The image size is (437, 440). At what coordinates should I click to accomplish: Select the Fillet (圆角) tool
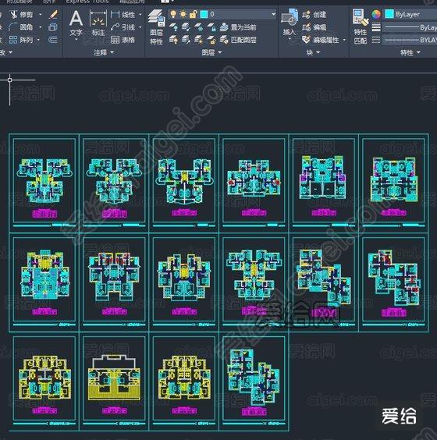[21, 27]
